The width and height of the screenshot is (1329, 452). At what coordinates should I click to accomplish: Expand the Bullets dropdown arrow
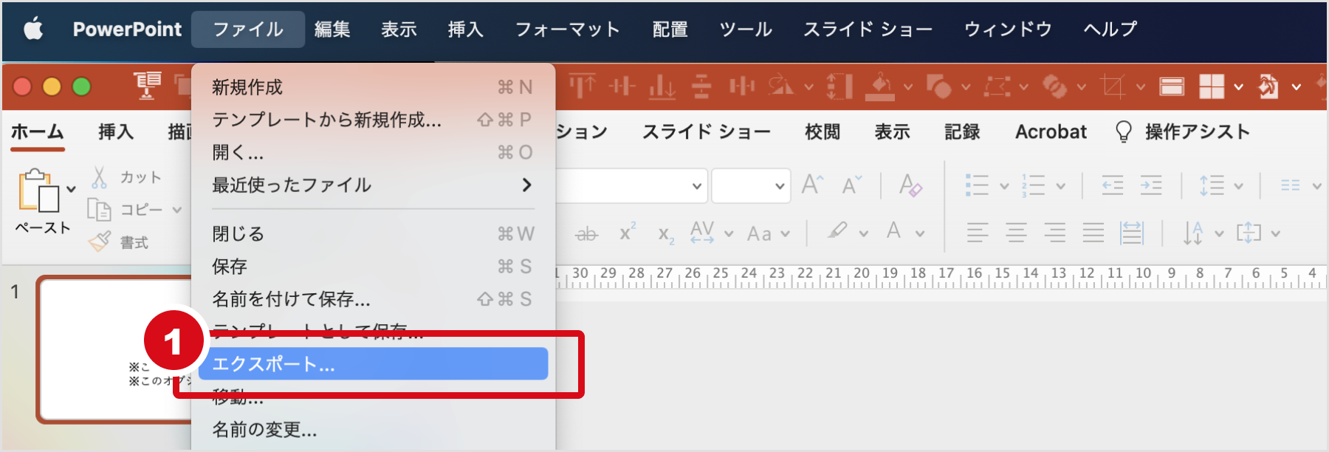point(1004,186)
